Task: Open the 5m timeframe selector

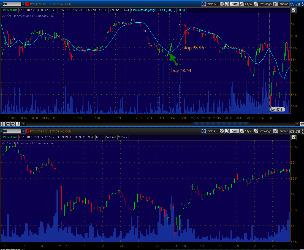Action: click(x=234, y=131)
